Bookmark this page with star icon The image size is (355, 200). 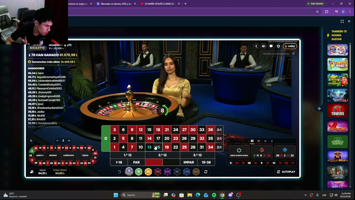pyautogui.click(x=317, y=12)
